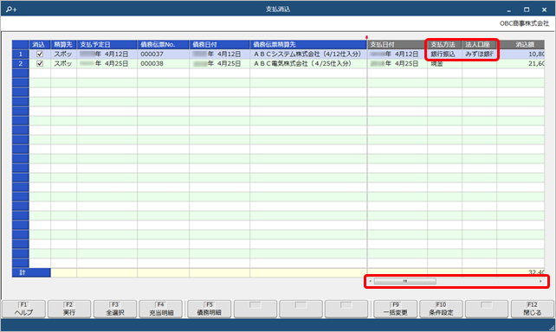Click F12 閉じる button
556x332 pixels.
533,309
